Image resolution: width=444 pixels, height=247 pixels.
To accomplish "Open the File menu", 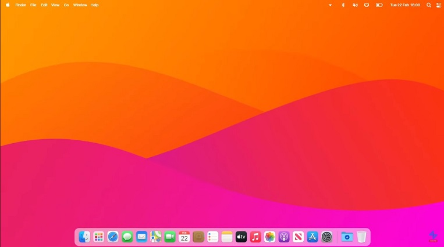I will click(33, 5).
